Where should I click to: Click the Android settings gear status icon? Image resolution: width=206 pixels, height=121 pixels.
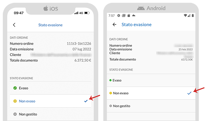click(x=119, y=15)
